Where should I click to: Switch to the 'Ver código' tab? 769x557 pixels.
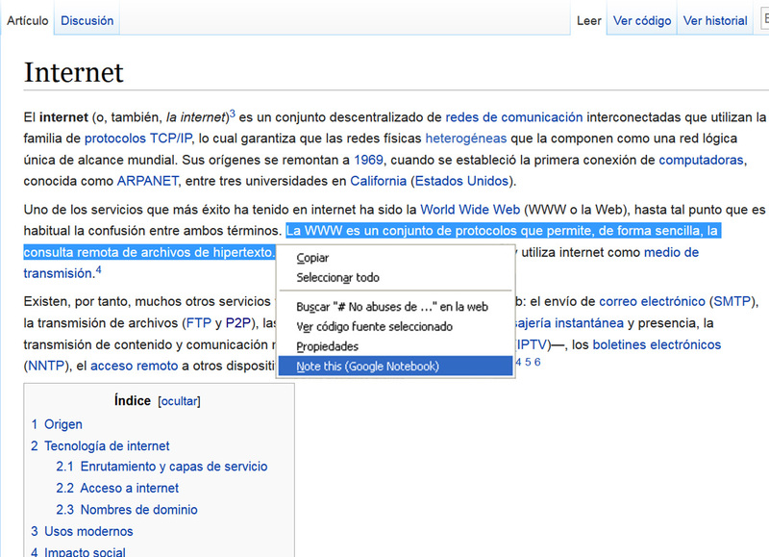[x=642, y=20]
